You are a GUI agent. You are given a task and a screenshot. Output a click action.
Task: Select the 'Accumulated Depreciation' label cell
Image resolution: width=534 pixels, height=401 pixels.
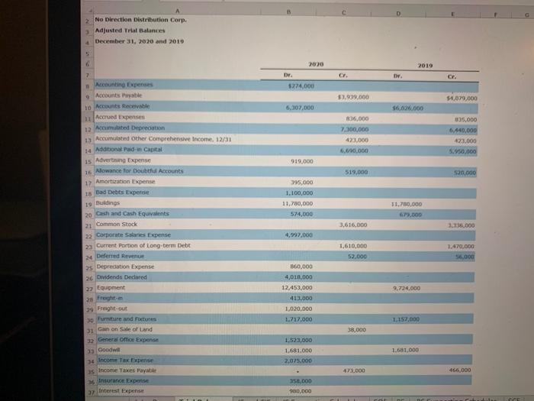tap(130, 128)
